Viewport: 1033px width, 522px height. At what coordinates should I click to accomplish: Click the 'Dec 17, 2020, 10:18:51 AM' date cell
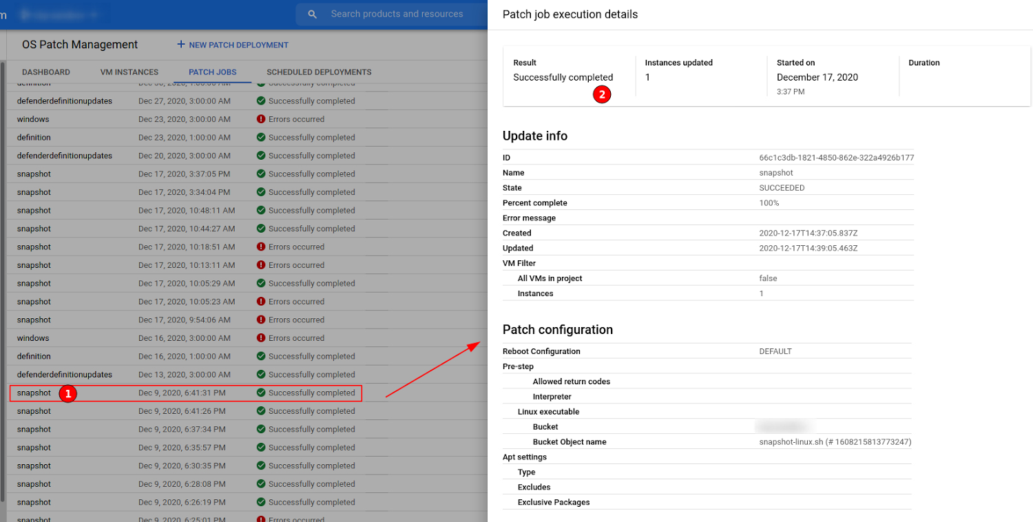tap(187, 247)
